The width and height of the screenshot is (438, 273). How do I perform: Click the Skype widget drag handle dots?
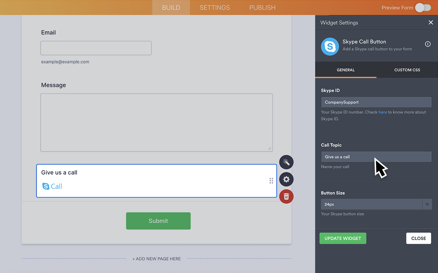[271, 181]
